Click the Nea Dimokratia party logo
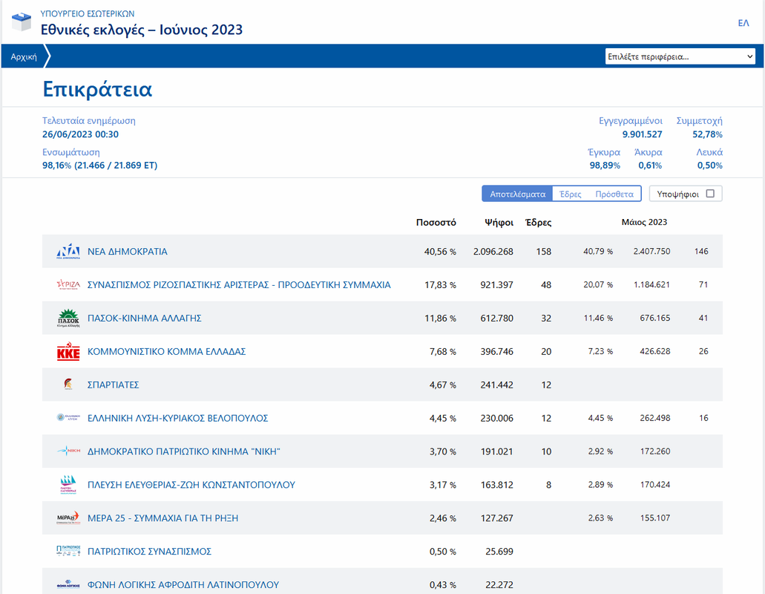Screen dimensions: 765x594 (68, 251)
